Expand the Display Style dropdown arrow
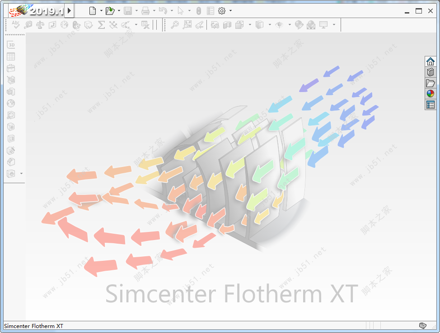This screenshot has height=333, width=440. pos(270,25)
